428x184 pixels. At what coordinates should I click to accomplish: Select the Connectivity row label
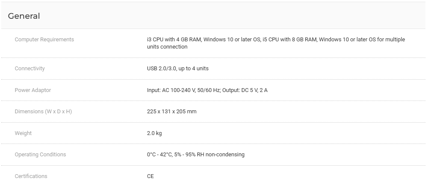coord(30,69)
